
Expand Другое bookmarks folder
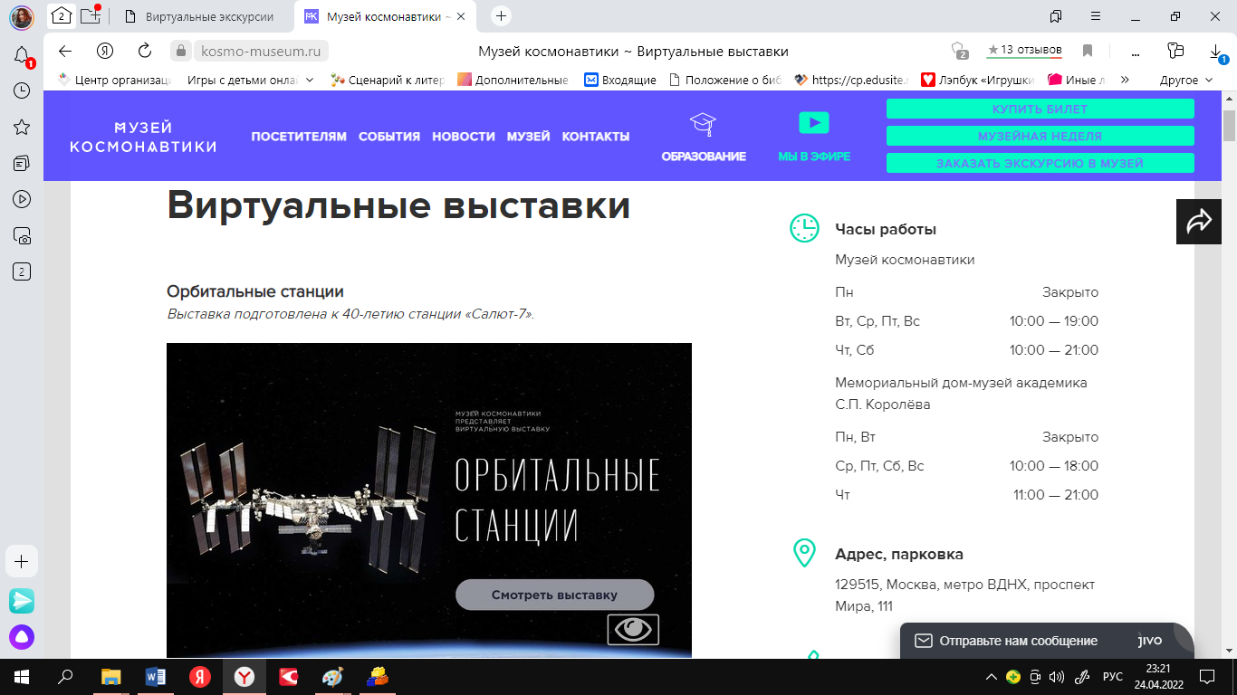tap(1185, 80)
